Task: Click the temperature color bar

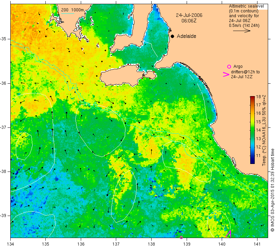Action: (252, 130)
